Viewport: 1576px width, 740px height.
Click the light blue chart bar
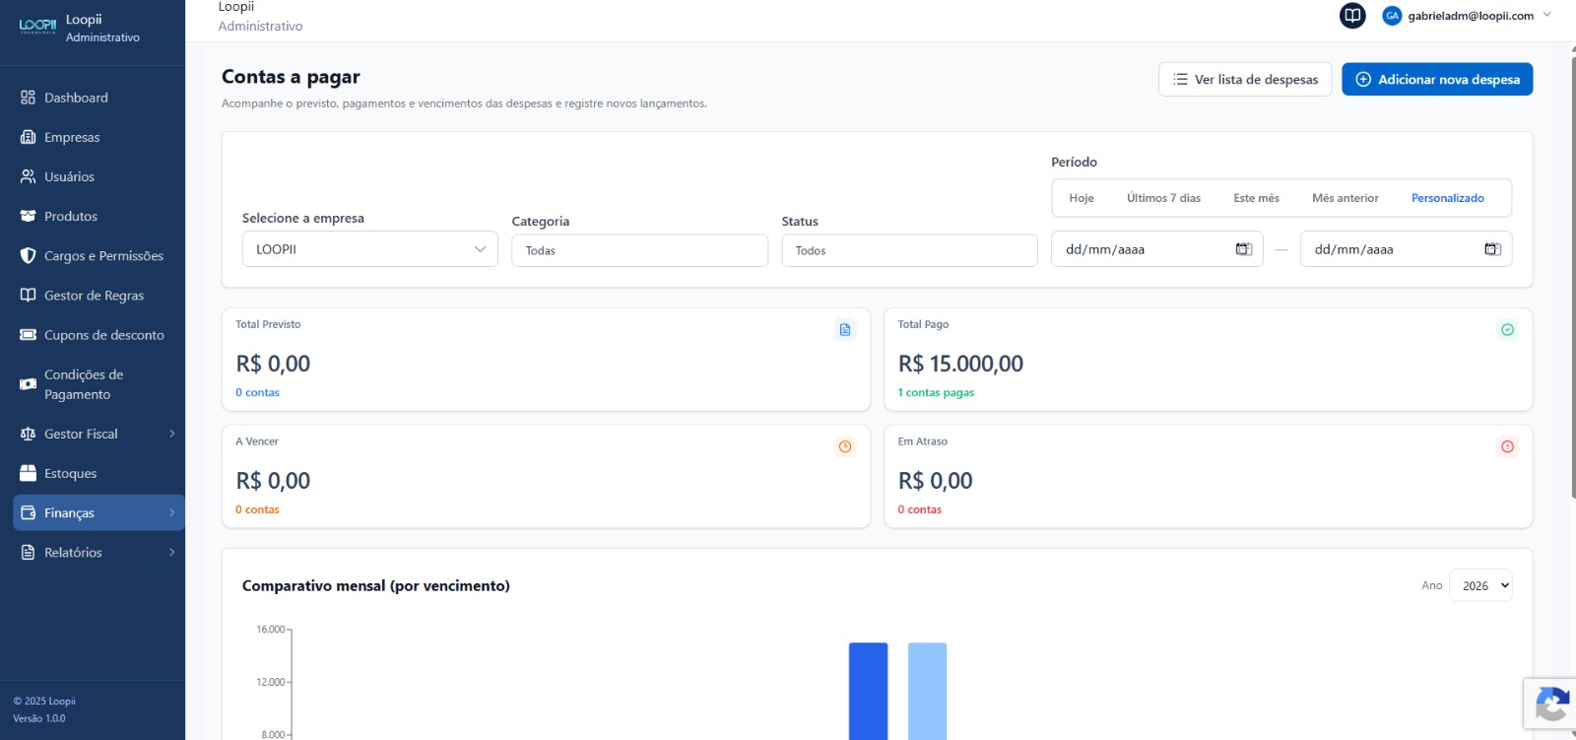coord(927,691)
